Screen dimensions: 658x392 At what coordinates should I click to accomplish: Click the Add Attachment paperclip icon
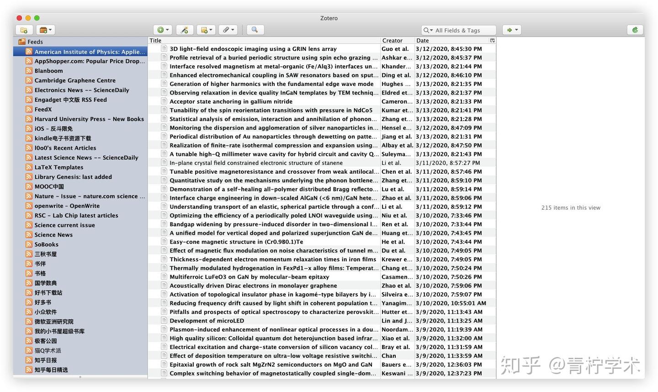(x=226, y=30)
